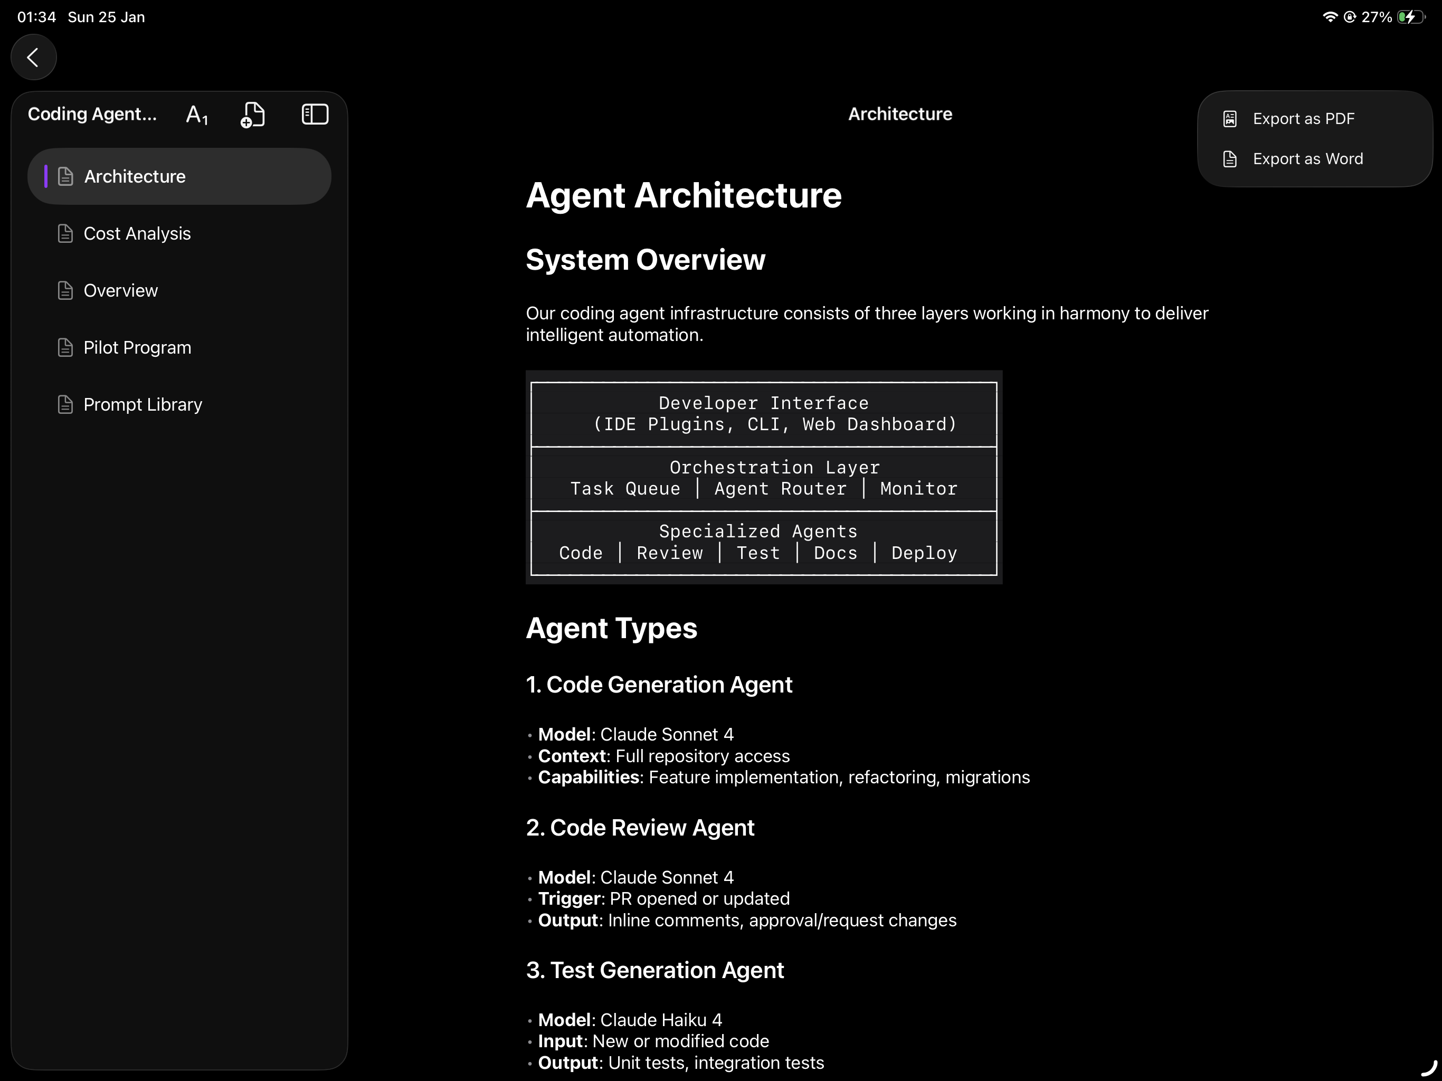Click the Export as Word icon
Image resolution: width=1442 pixels, height=1081 pixels.
tap(1229, 159)
